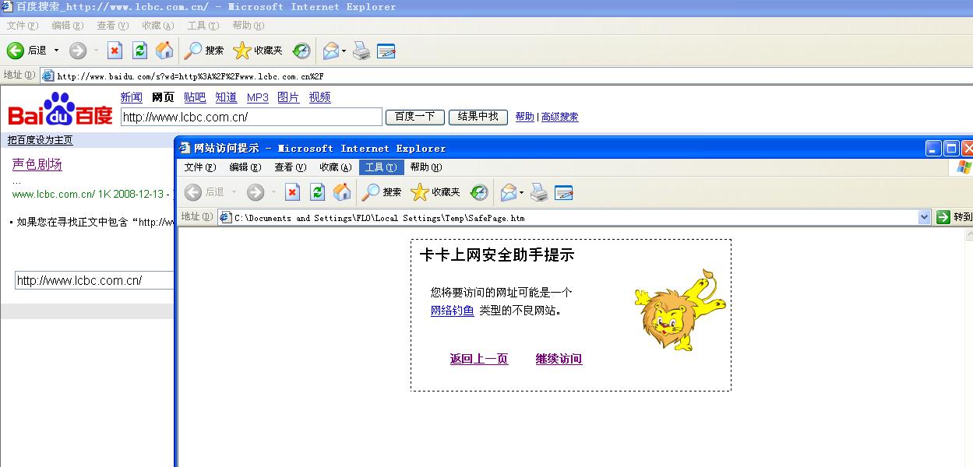The width and height of the screenshot is (973, 467).
Task: Open 编辑 menu in Baidu window
Action: click(67, 26)
